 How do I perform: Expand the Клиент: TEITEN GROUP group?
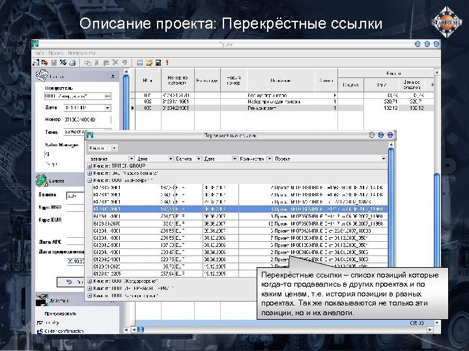coord(89,166)
